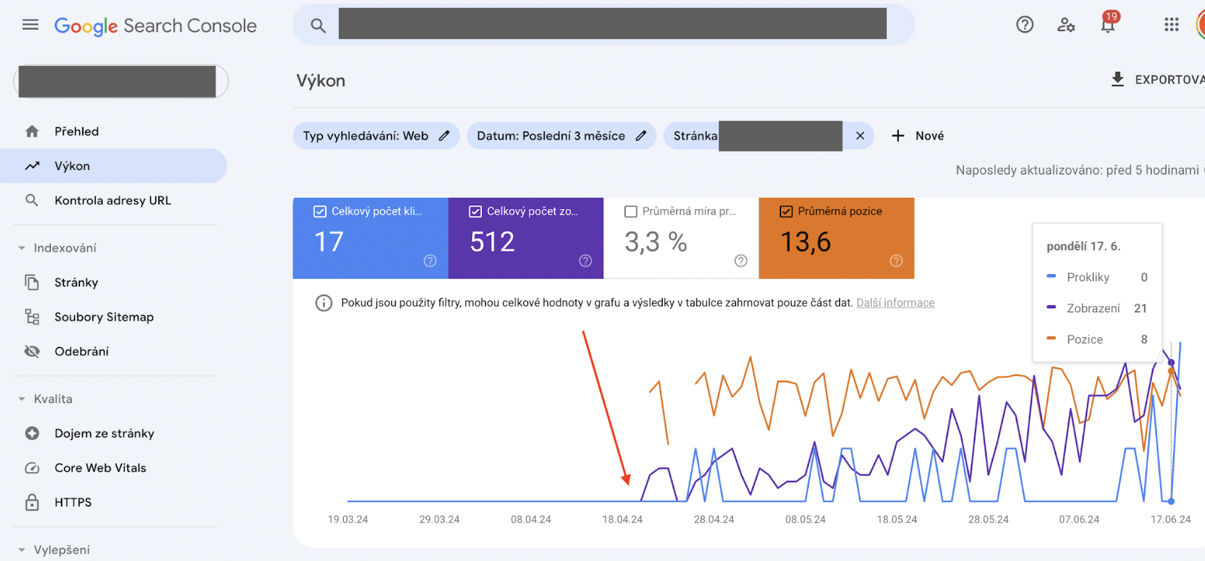
Task: Click the purple impressions card value 512
Action: (x=492, y=242)
